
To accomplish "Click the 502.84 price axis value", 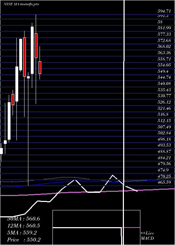I will click(x=164, y=133).
